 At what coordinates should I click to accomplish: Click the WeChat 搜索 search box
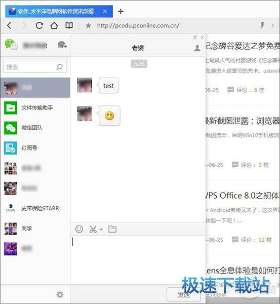35,67
